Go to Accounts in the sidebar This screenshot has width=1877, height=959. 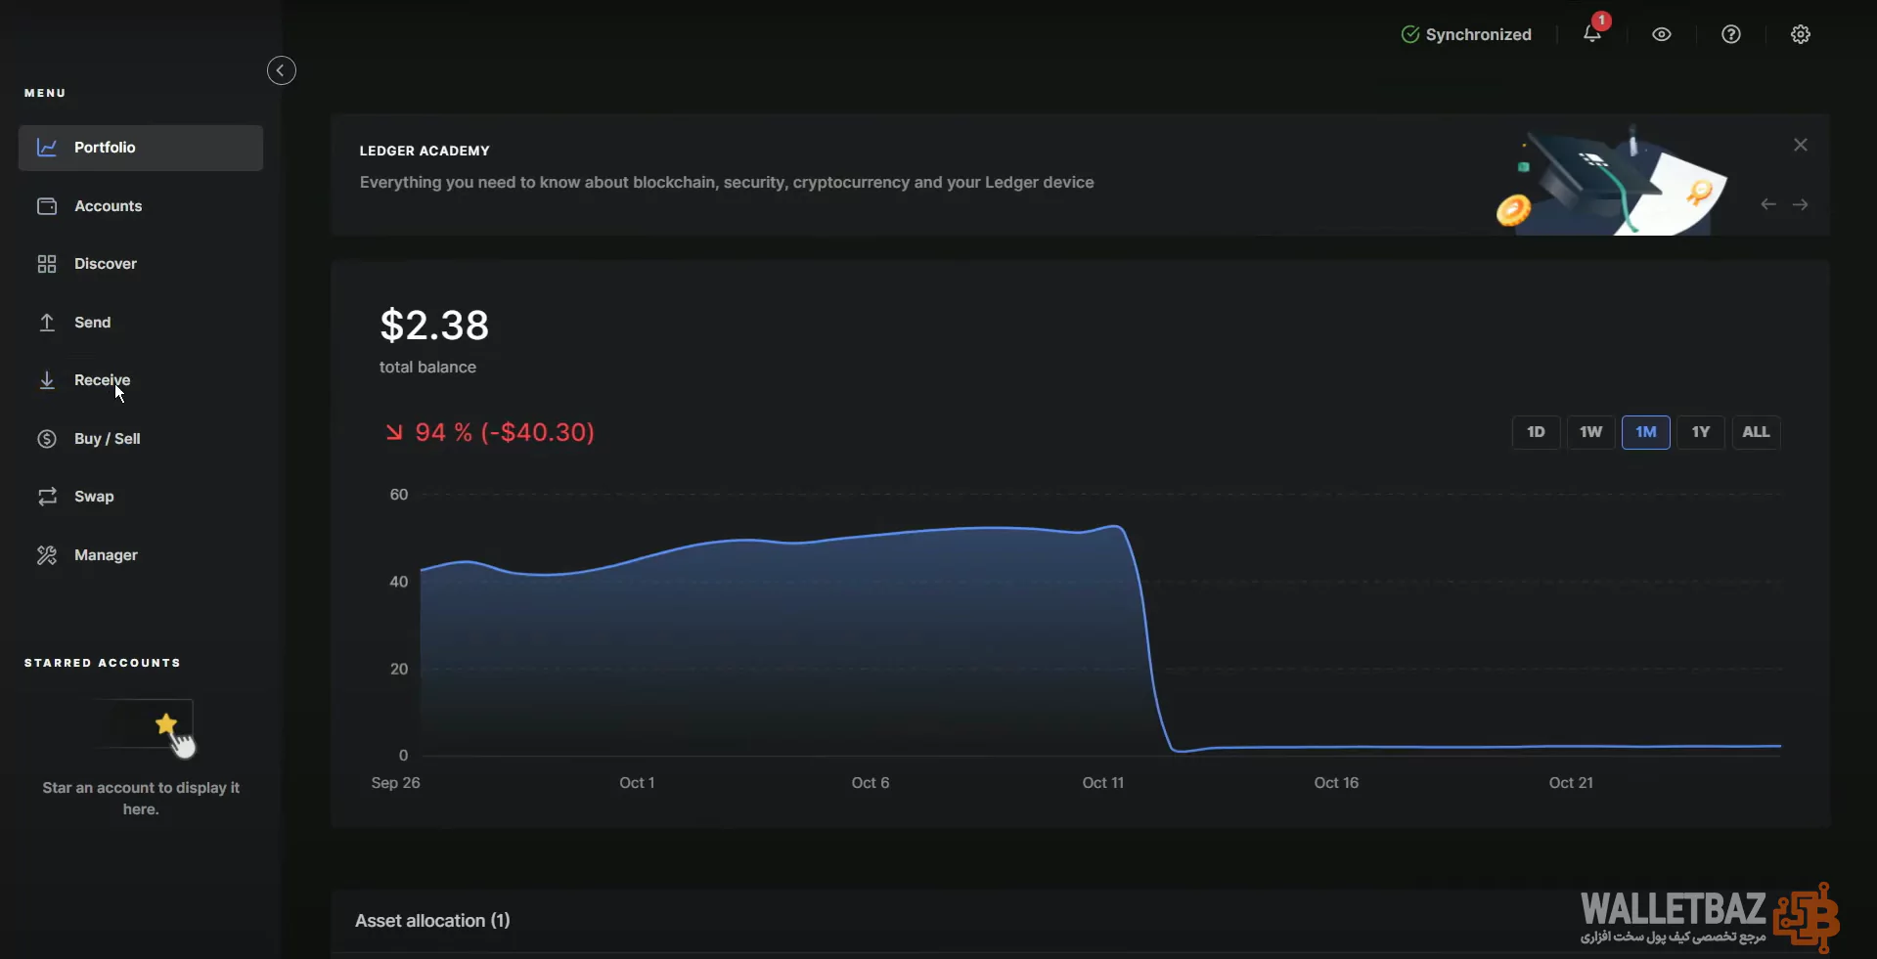coord(108,206)
